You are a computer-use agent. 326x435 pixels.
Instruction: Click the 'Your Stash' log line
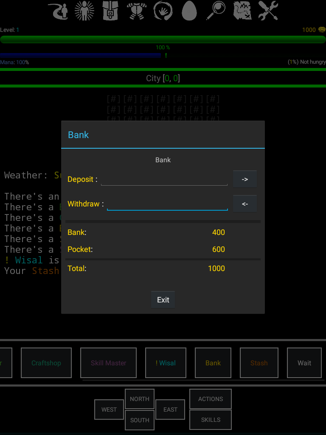coord(31,271)
